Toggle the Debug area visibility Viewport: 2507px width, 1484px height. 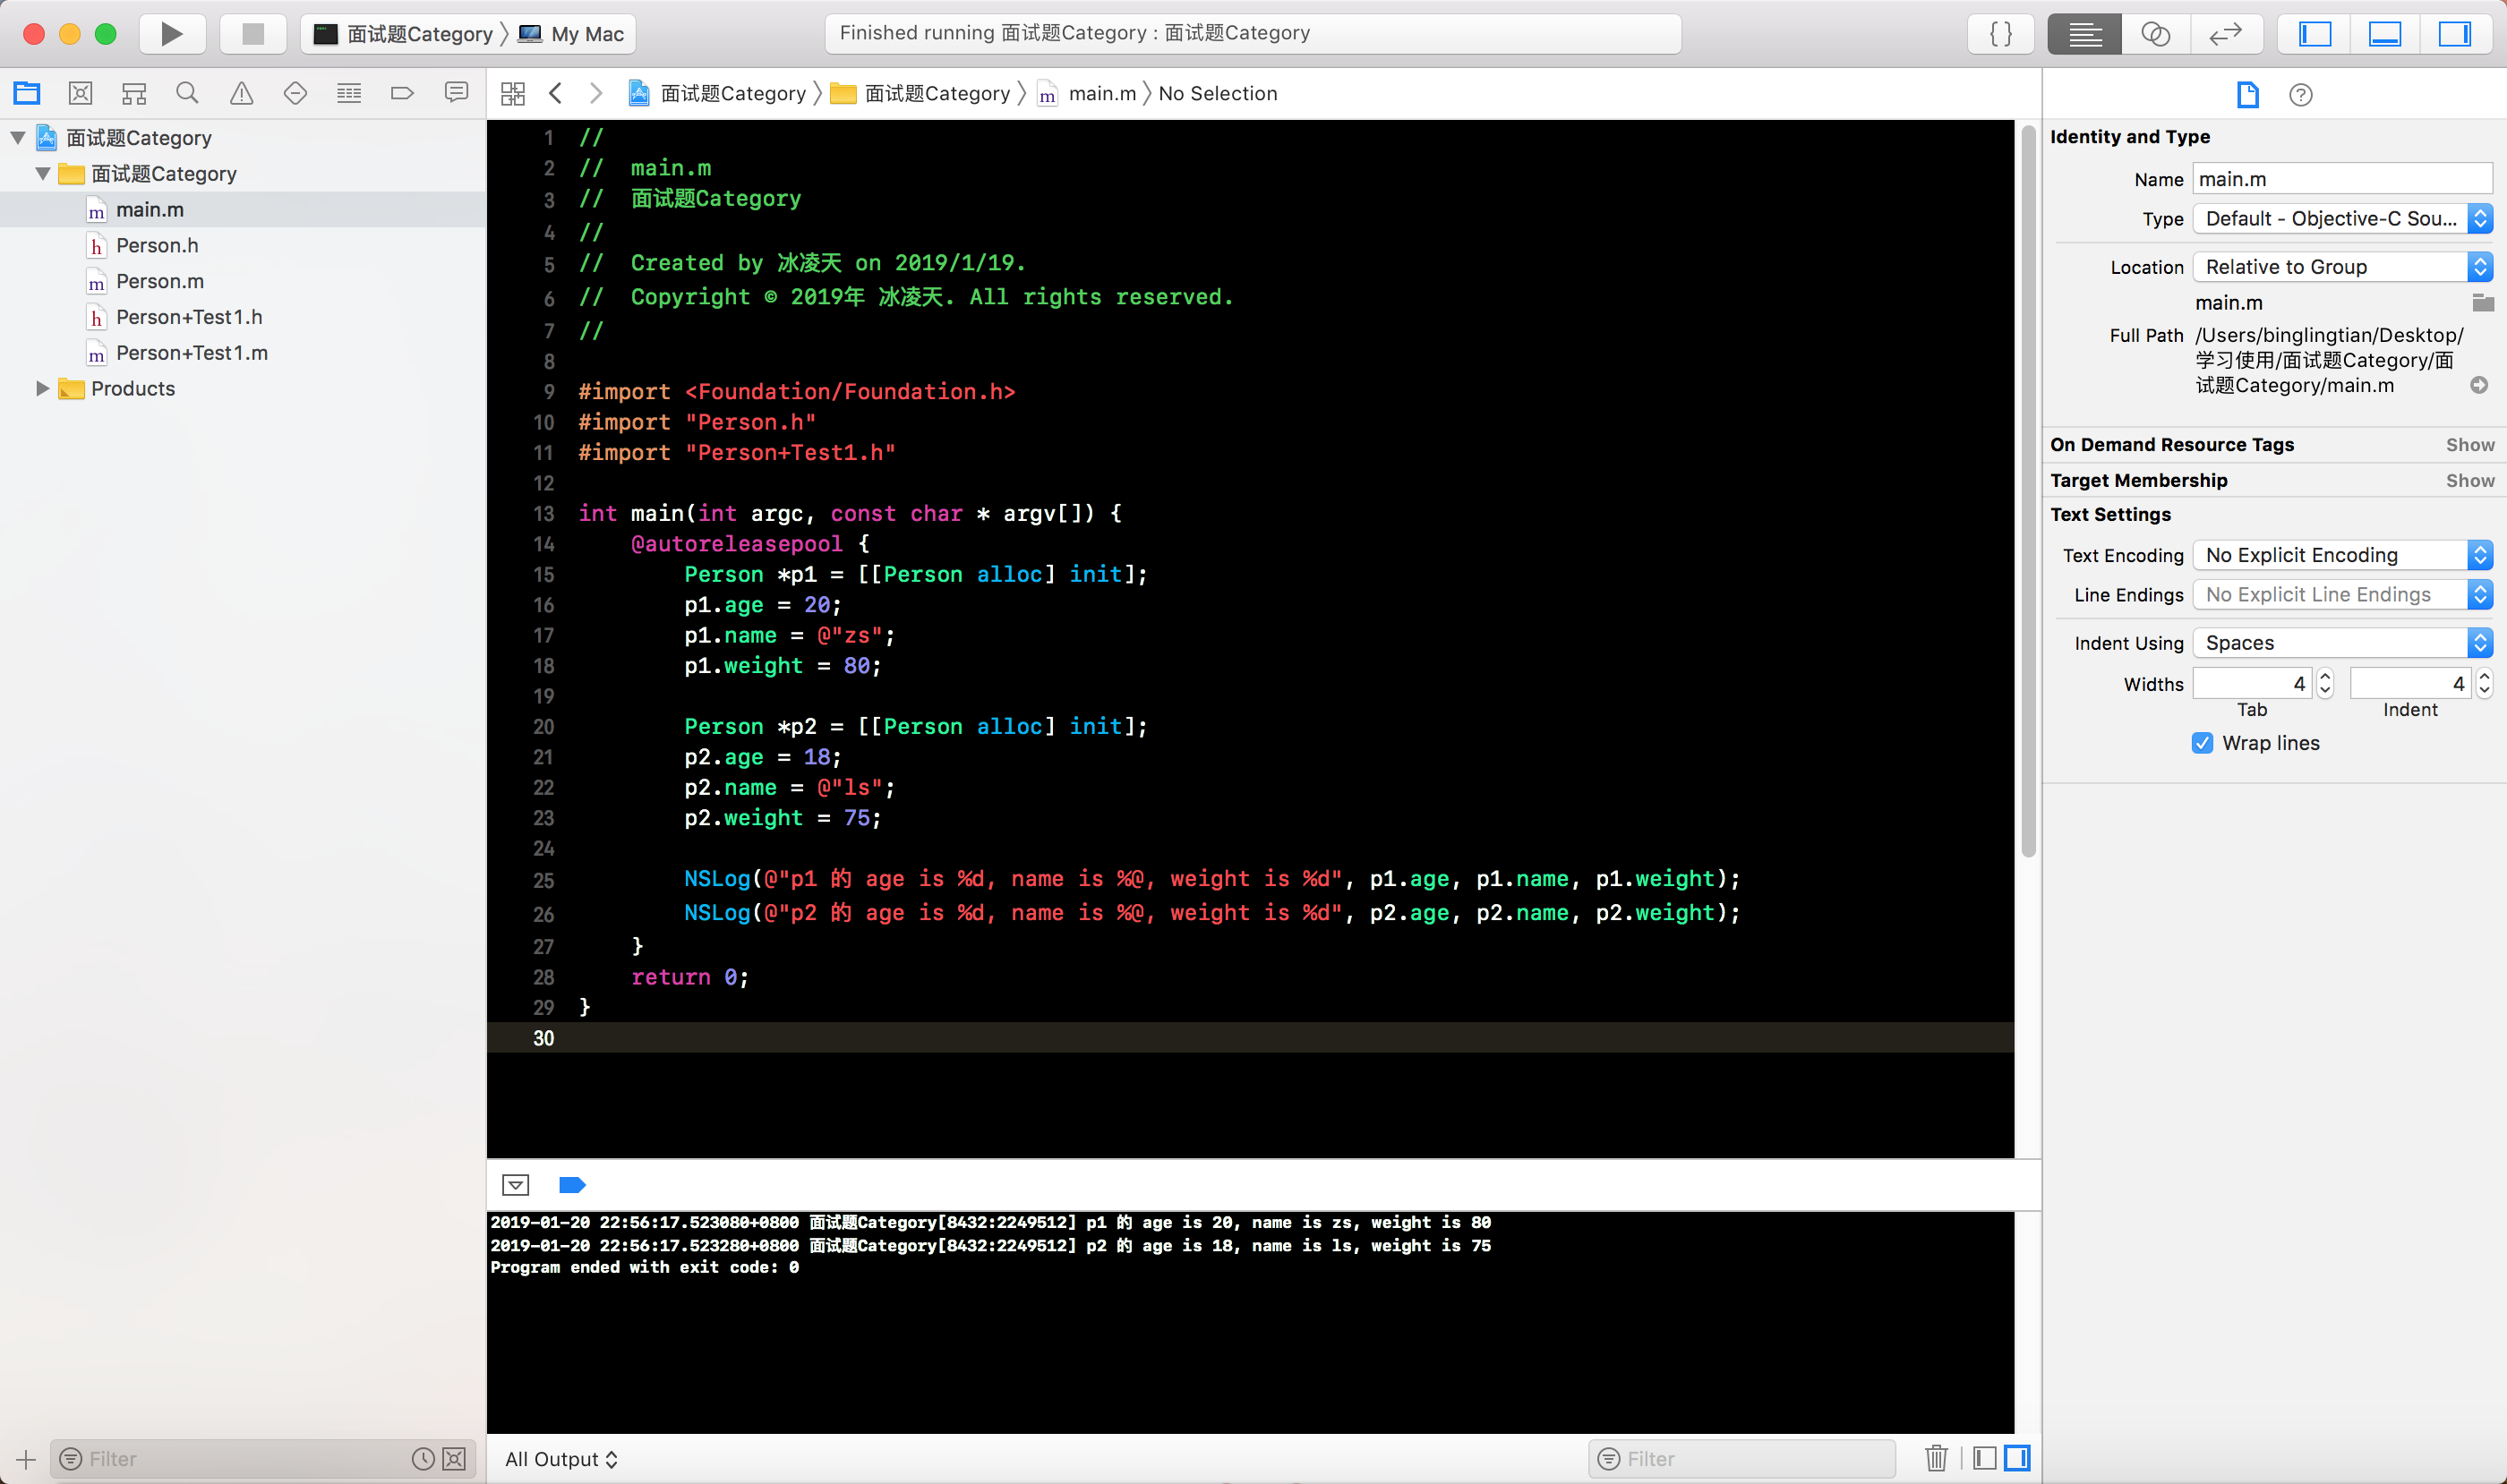coord(2385,34)
